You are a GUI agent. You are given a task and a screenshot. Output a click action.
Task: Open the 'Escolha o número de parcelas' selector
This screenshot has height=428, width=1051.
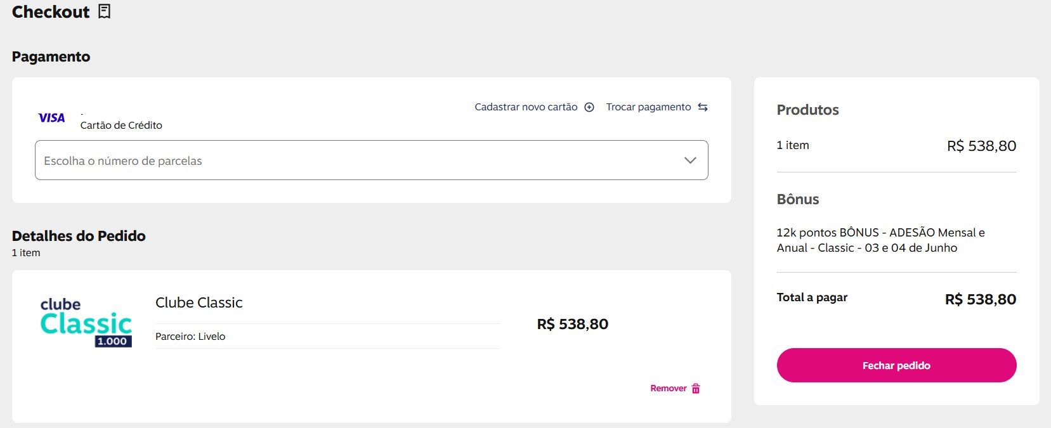[x=372, y=160]
